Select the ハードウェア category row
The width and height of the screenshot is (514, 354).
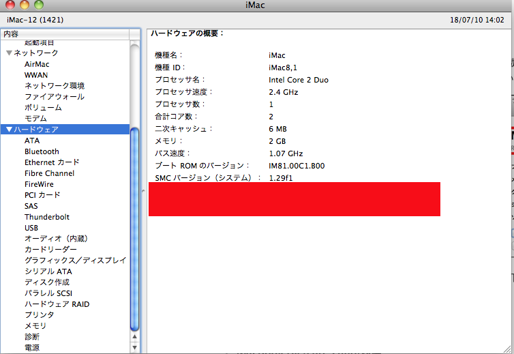tap(65, 130)
